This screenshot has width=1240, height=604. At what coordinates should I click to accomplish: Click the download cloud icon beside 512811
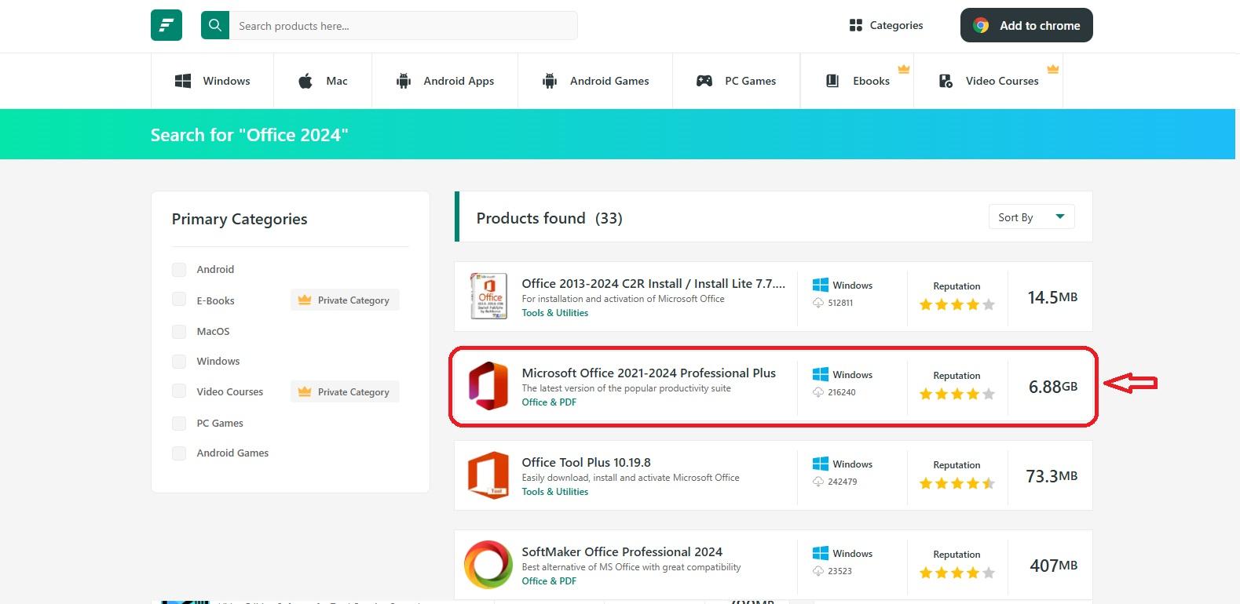point(818,303)
